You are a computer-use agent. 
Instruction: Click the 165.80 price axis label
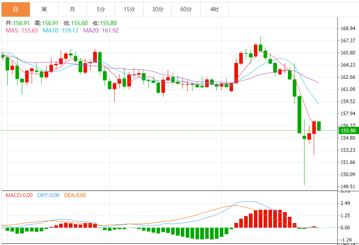348,53
